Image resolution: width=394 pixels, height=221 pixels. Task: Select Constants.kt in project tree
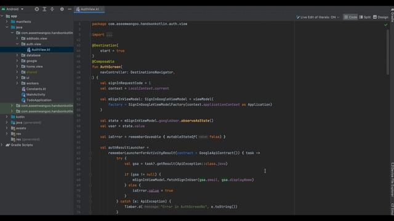37,89
